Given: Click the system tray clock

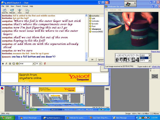Looking at the screenshot, I should pos(155,118).
